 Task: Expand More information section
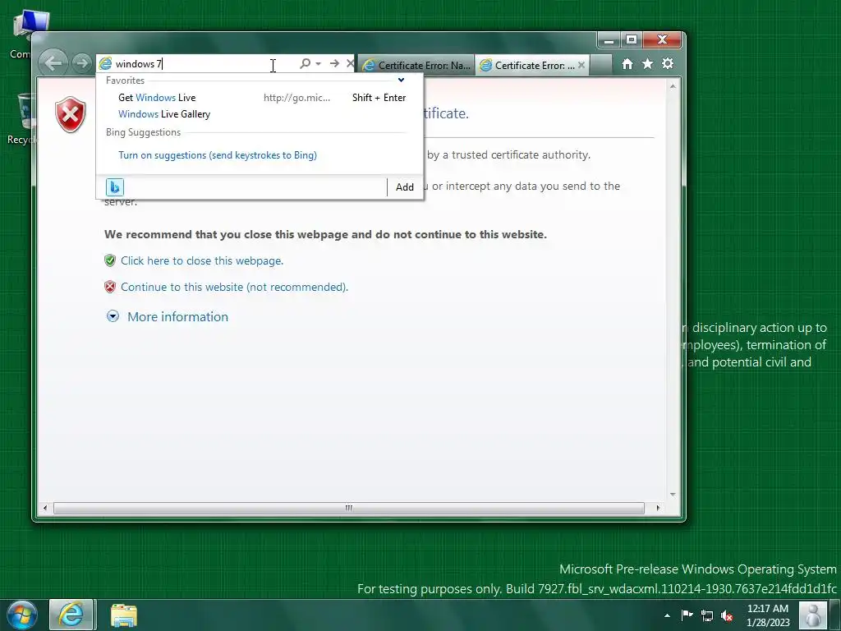tap(177, 316)
